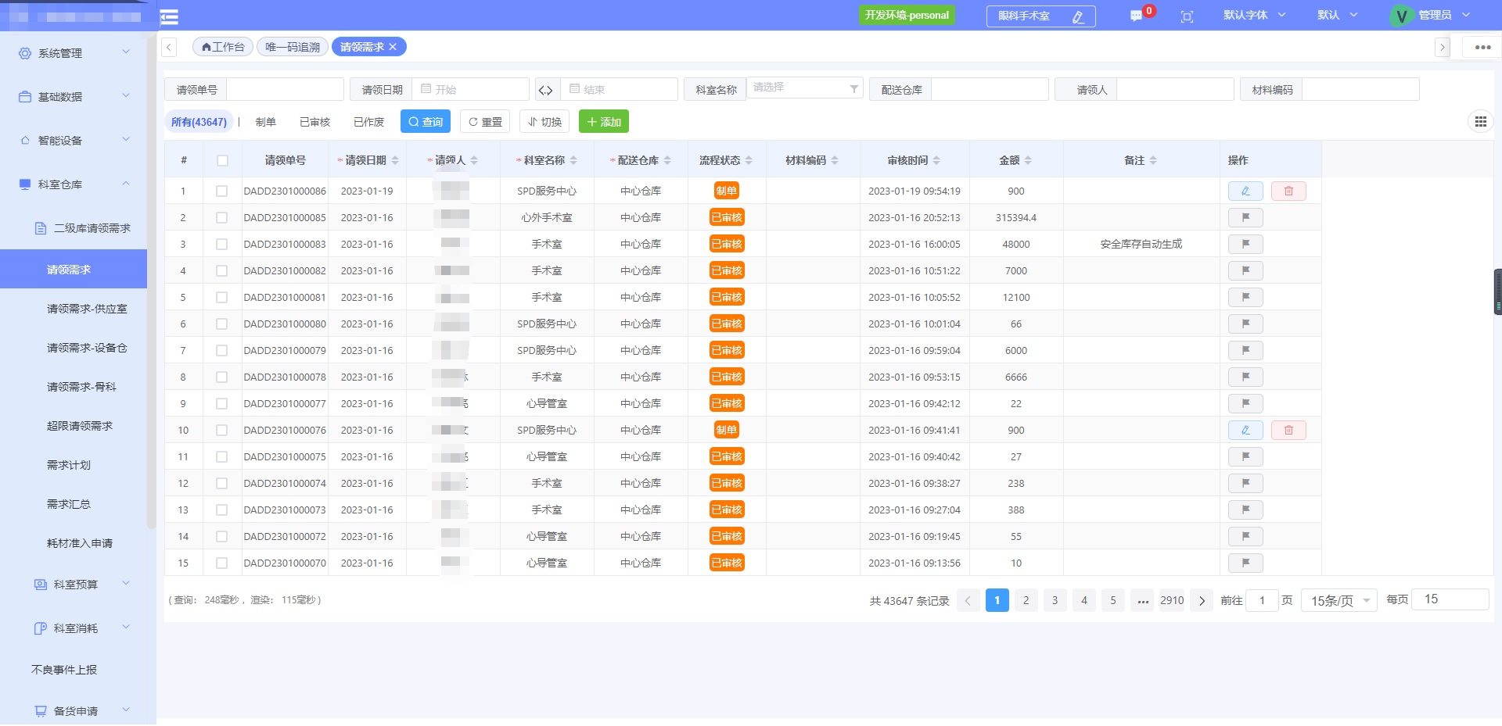Expand the 智能设备 menu
Viewport: 1502px width, 726px height.
point(74,141)
